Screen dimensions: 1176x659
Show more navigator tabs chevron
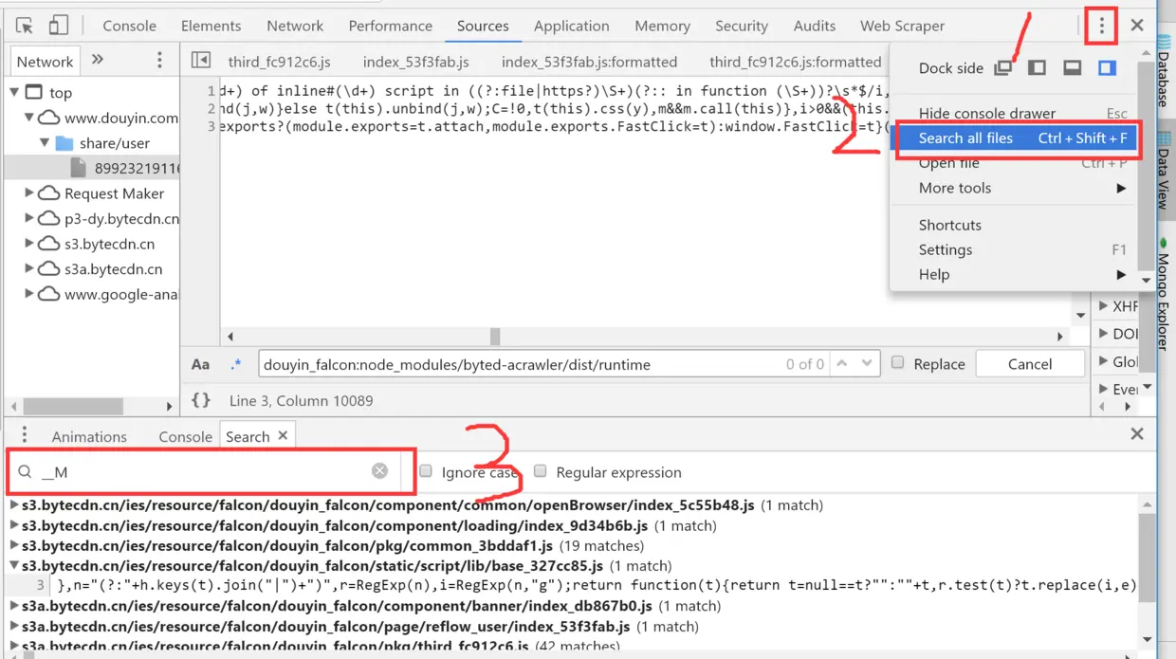(x=97, y=60)
